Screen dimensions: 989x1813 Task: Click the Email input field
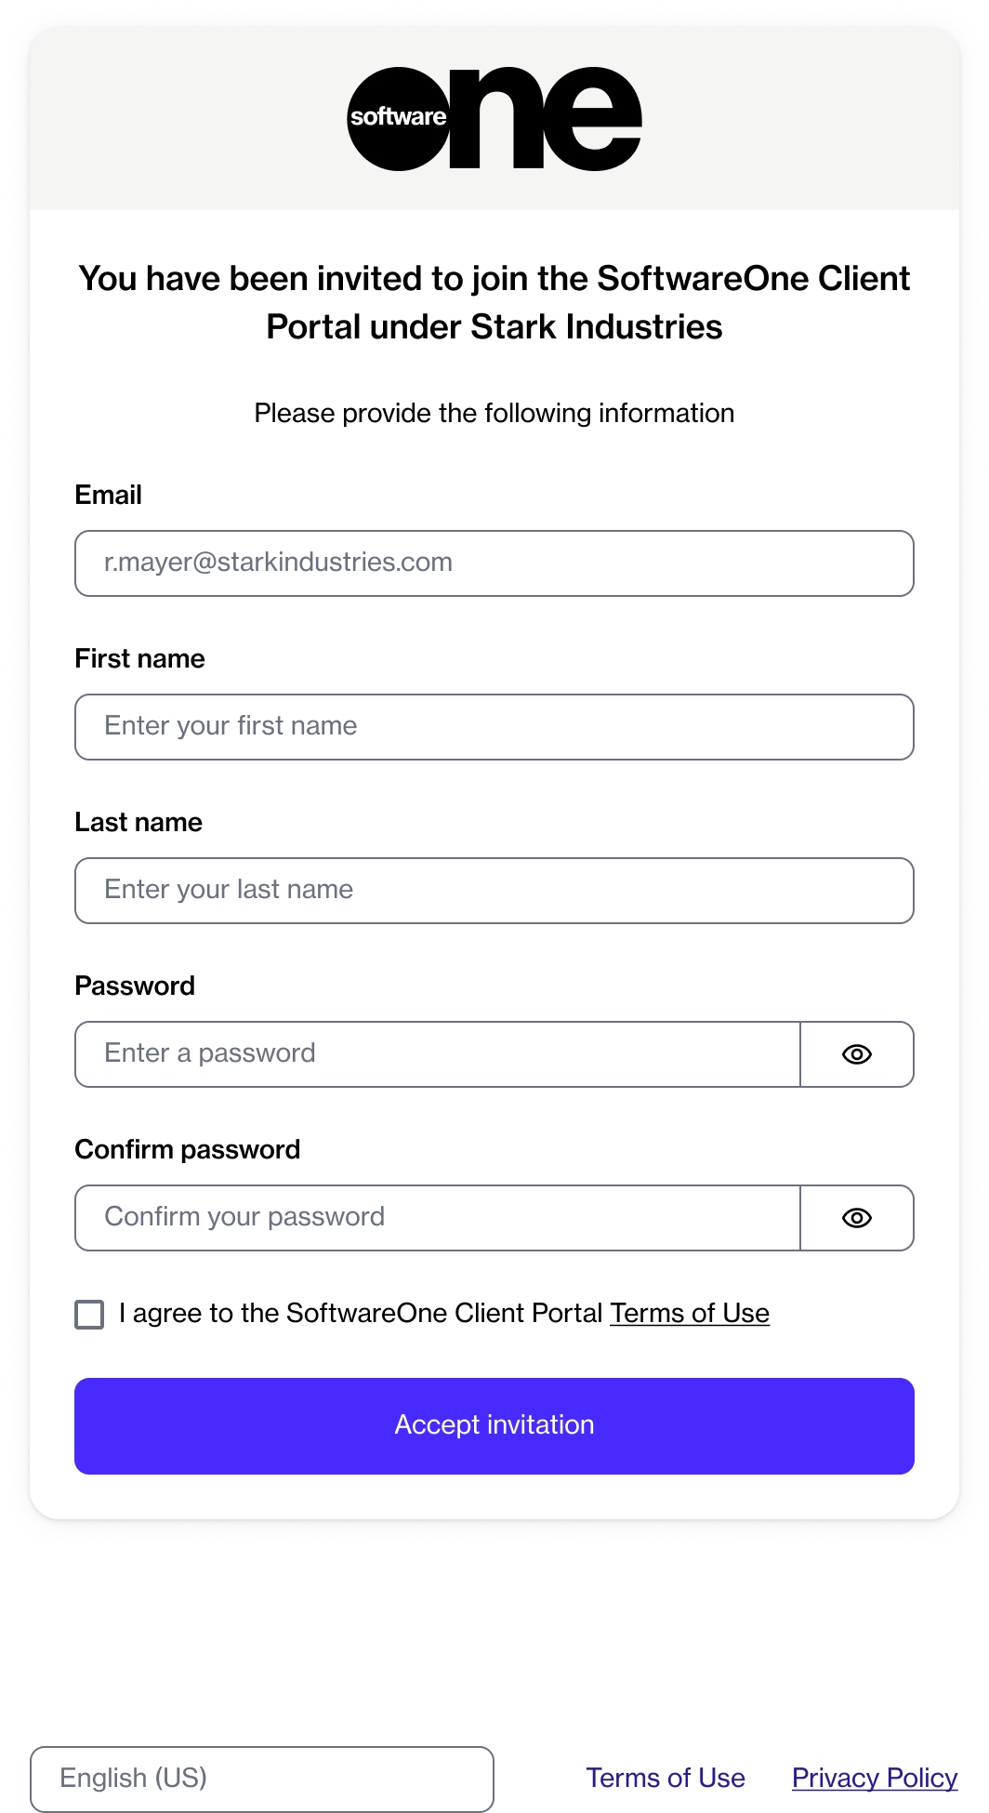[494, 563]
